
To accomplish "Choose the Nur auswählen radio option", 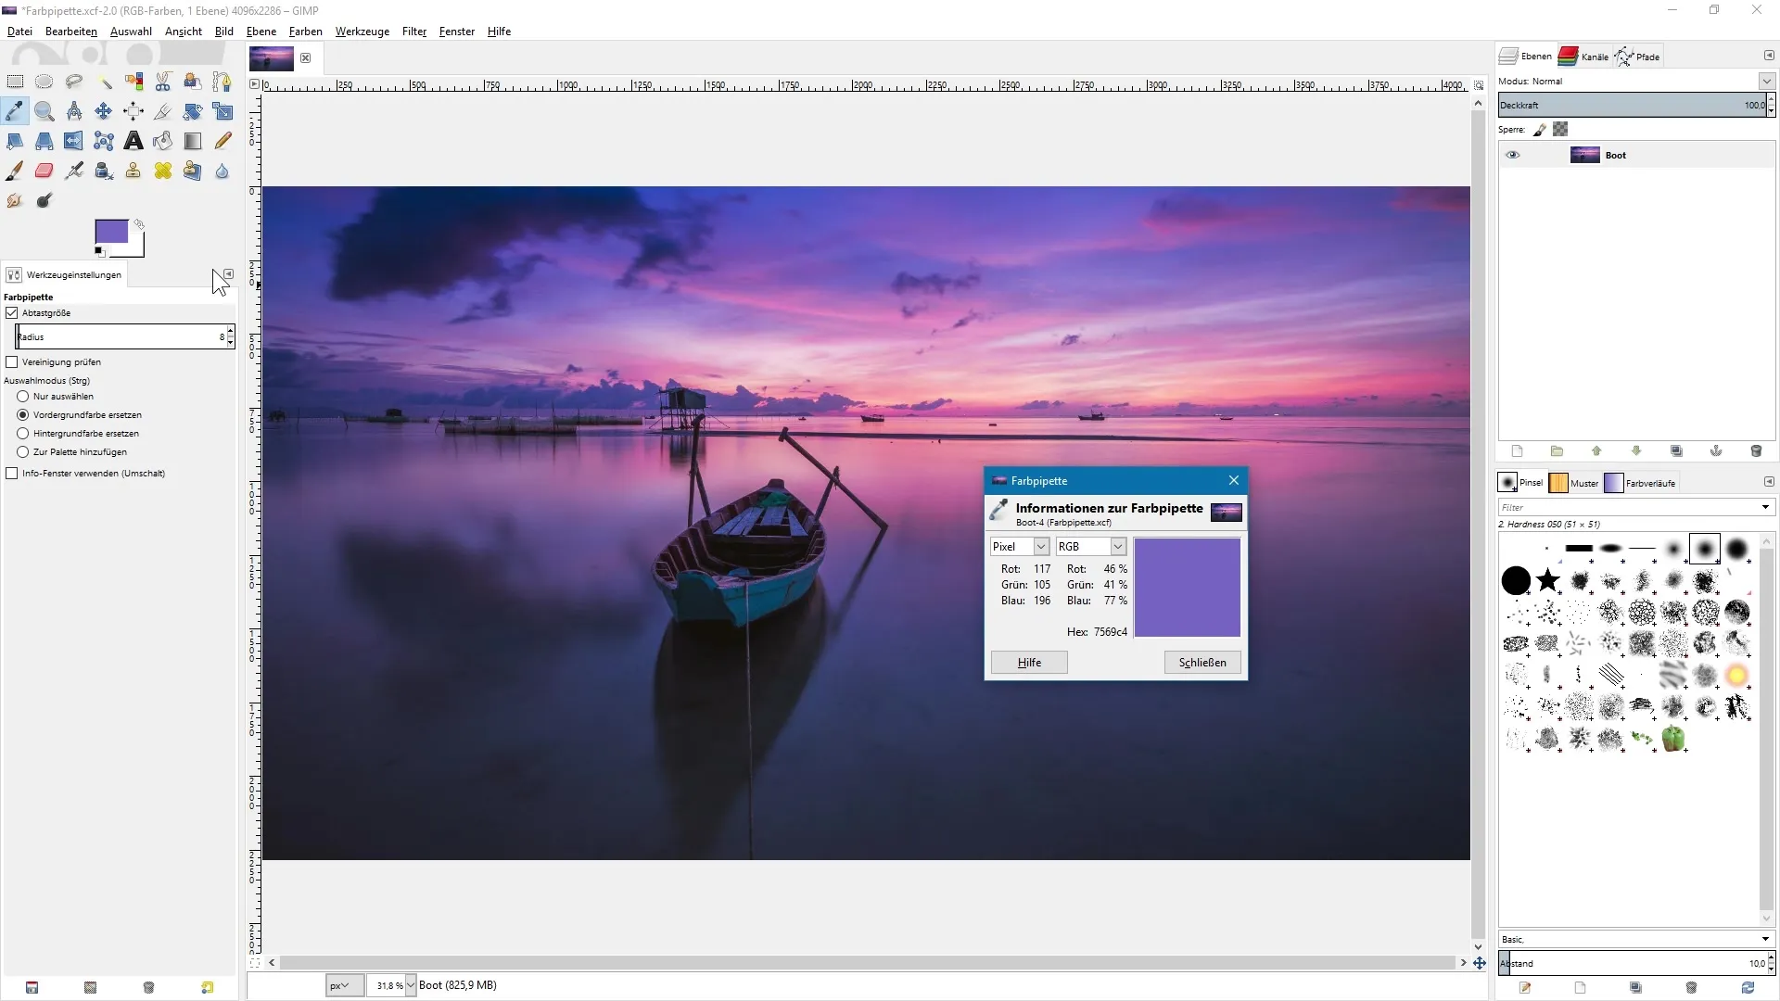I will coord(23,397).
